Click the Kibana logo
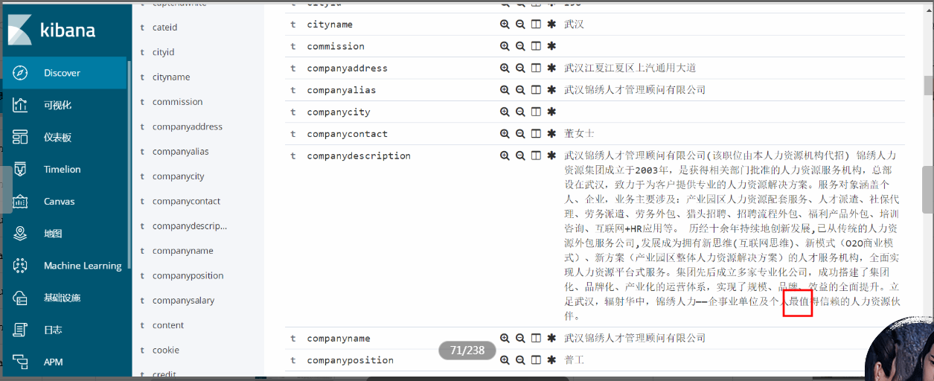Screen dimensions: 934x381 click(51, 29)
